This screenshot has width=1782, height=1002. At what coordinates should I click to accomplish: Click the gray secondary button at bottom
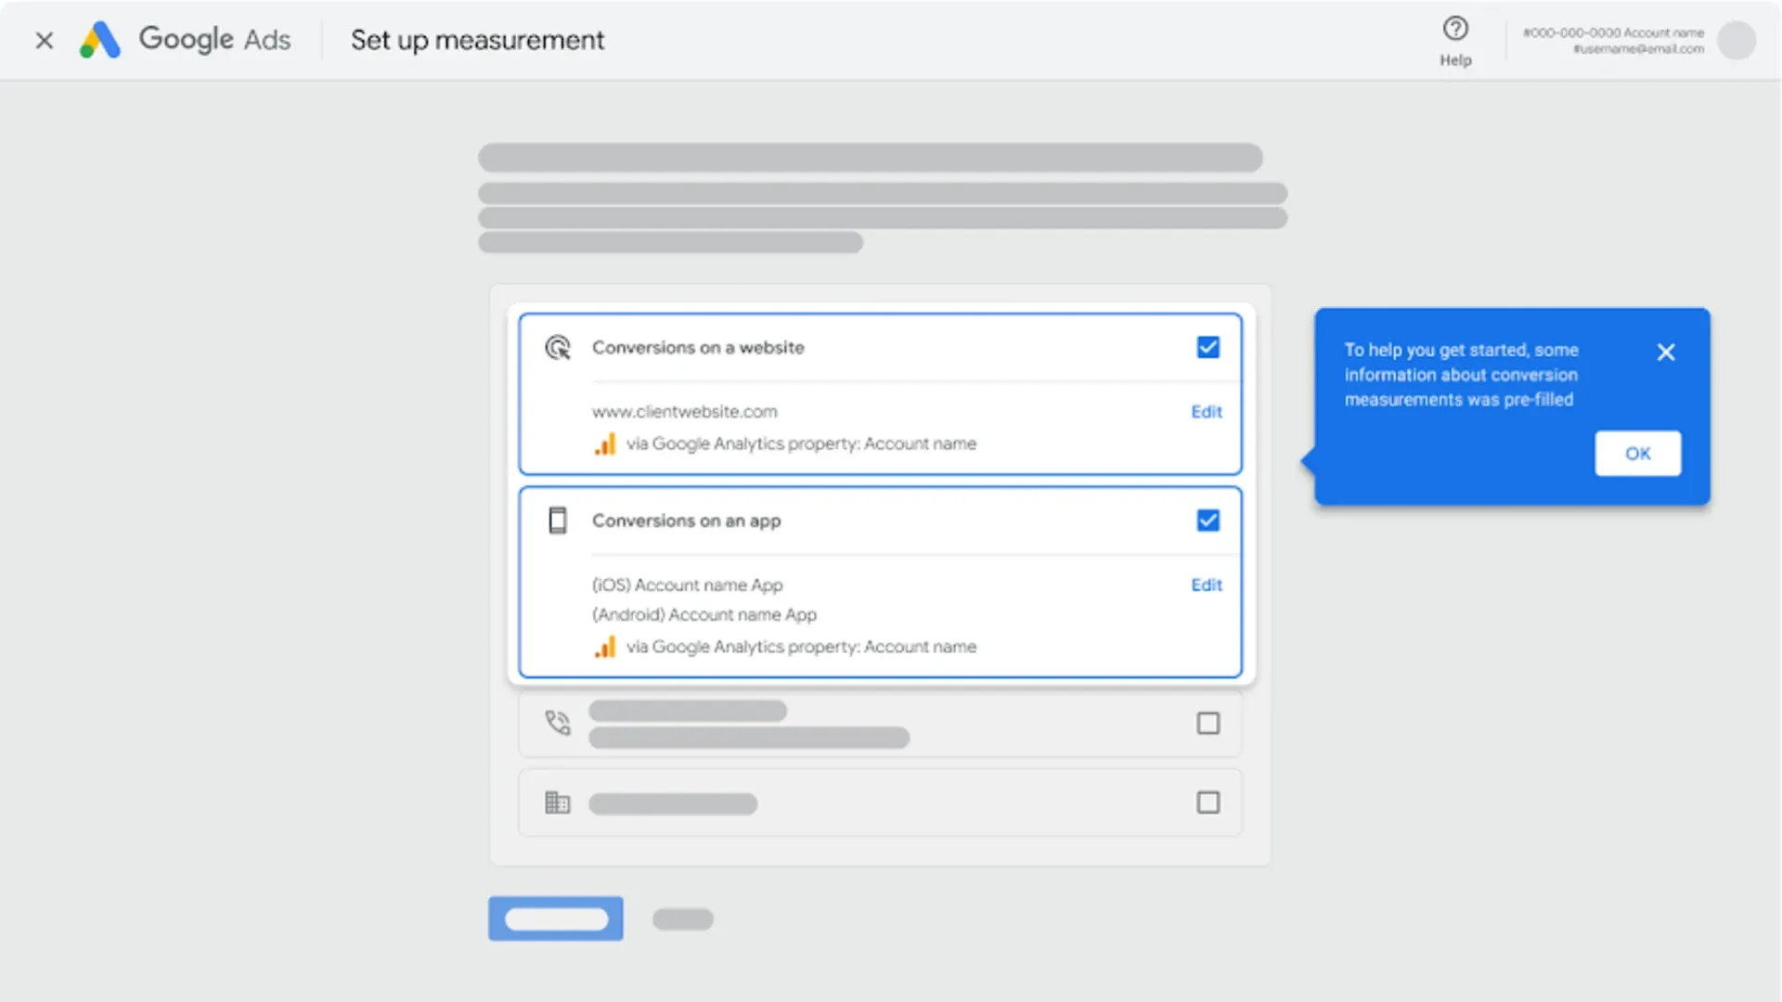tap(682, 918)
